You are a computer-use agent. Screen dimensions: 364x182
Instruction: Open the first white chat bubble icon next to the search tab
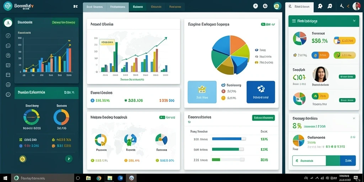pos(320,6)
